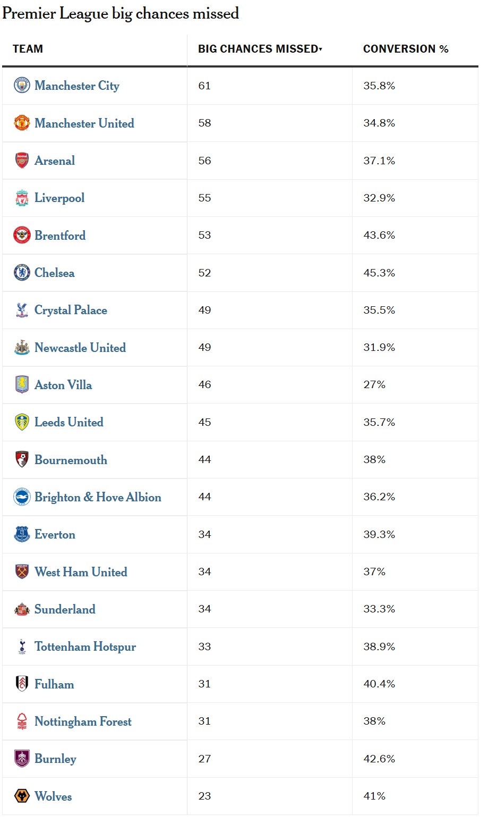Click the Burnley club crest icon
Screen dimensions: 497x823
pyautogui.click(x=22, y=759)
